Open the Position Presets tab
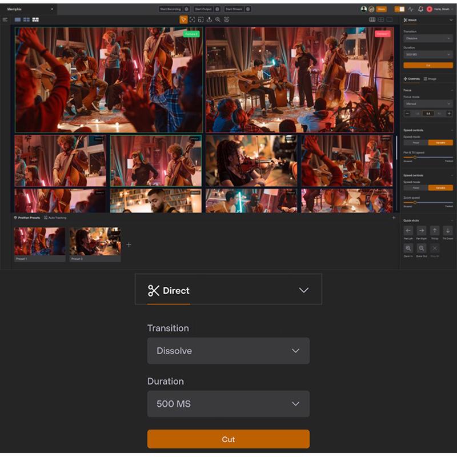Viewport: 457px width, 457px height. (x=27, y=218)
